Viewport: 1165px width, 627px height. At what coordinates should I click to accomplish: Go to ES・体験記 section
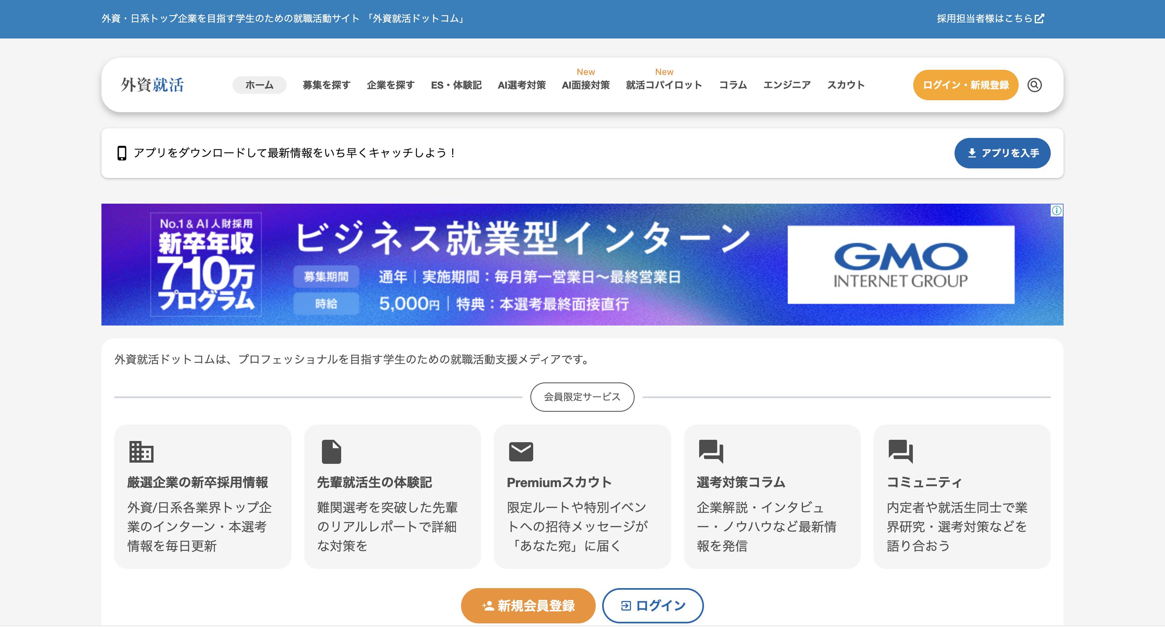point(456,85)
